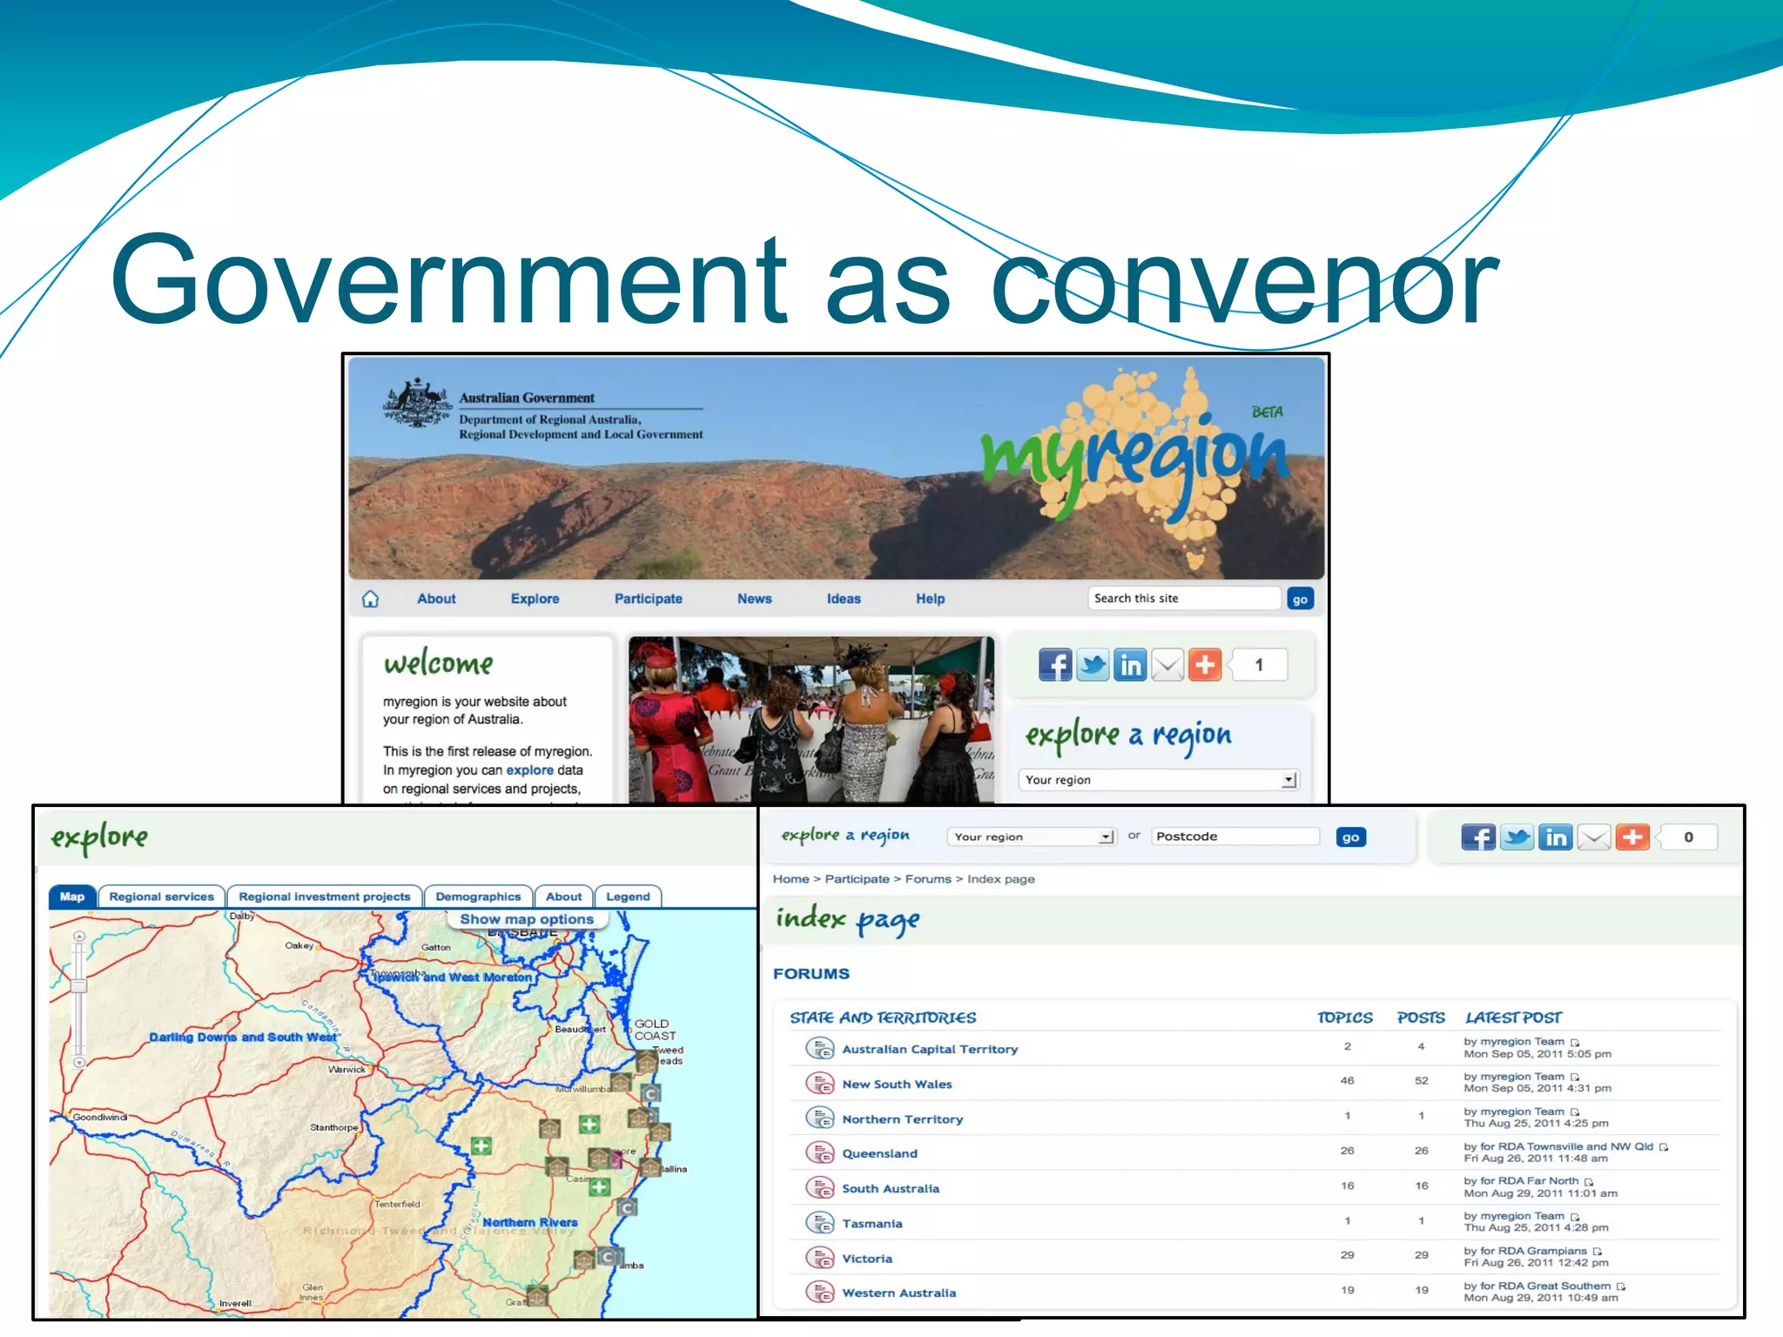The height and width of the screenshot is (1337, 1783).
Task: Switch to Regional investment projects tab
Action: click(x=325, y=897)
